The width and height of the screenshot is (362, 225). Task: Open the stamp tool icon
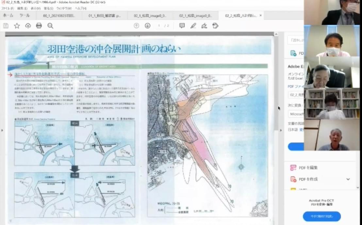pyautogui.click(x=215, y=26)
